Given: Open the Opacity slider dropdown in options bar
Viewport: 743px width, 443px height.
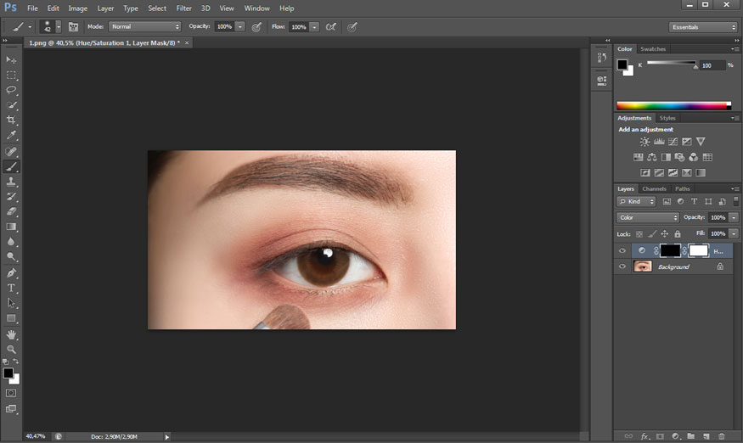Looking at the screenshot, I should click(x=240, y=26).
